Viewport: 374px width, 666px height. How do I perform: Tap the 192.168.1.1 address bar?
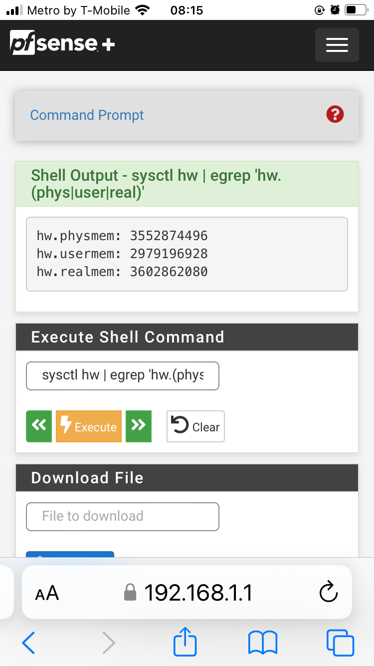[x=187, y=593]
